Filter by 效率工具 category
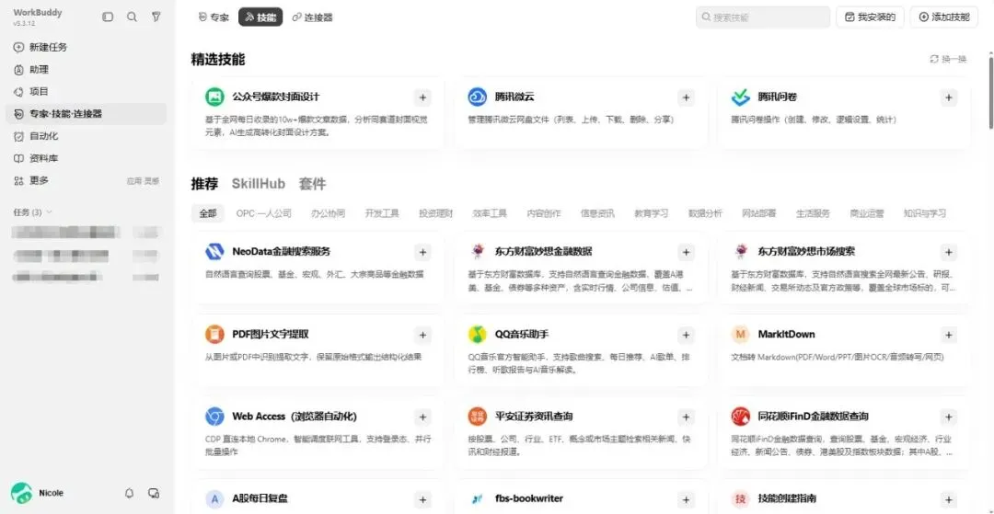 tap(490, 213)
